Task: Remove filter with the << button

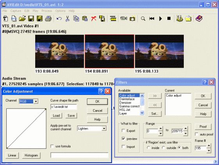Action: coord(155,105)
